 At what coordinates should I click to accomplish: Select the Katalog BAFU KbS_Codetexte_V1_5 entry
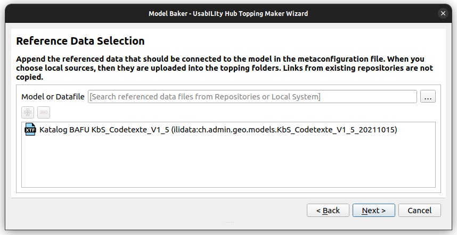point(104,129)
